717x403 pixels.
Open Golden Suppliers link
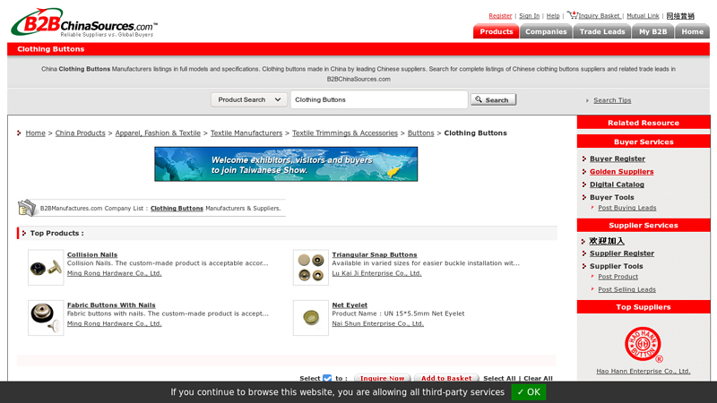(621, 171)
